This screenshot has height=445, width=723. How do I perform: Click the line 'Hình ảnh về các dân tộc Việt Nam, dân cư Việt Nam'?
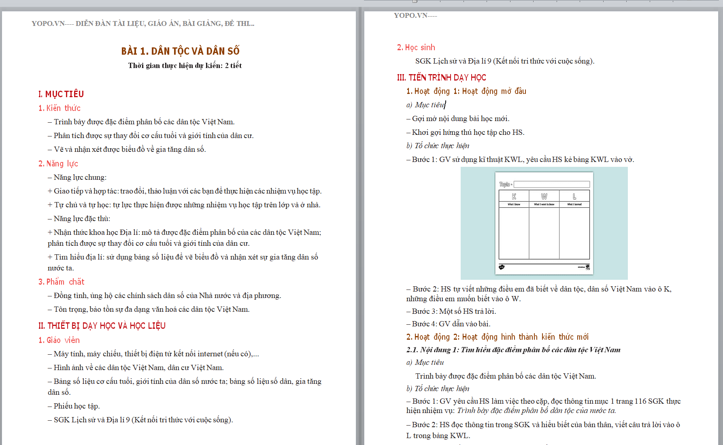pos(136,368)
